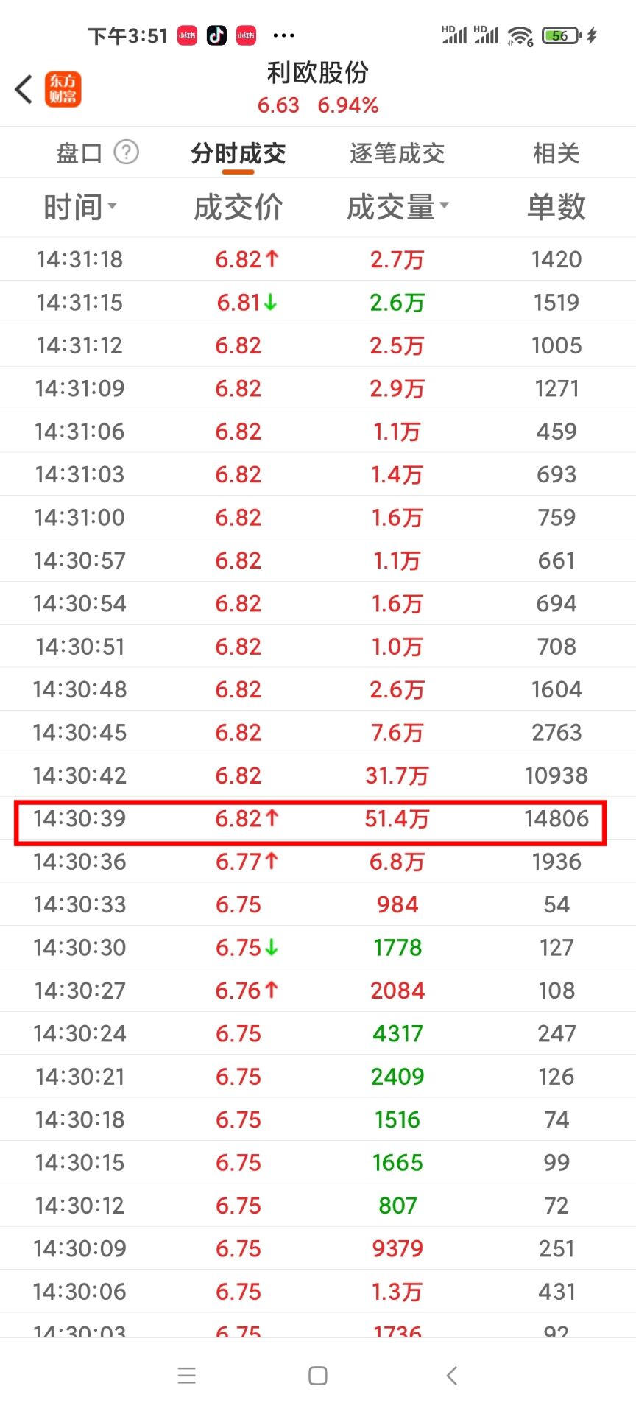Select the 14:31:15 row with 2.6万 volume
This screenshot has width=636, height=1414.
[x=318, y=302]
